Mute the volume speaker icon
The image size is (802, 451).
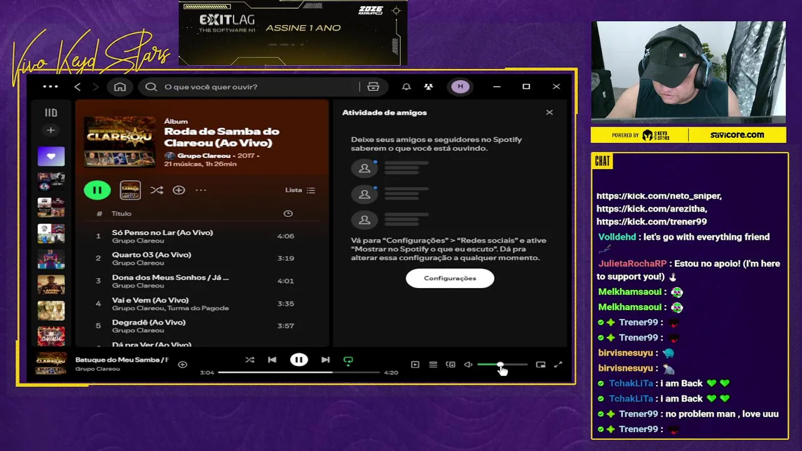tap(468, 365)
